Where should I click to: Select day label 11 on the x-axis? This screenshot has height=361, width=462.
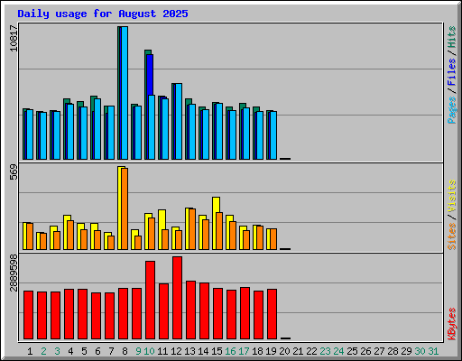click(x=162, y=351)
